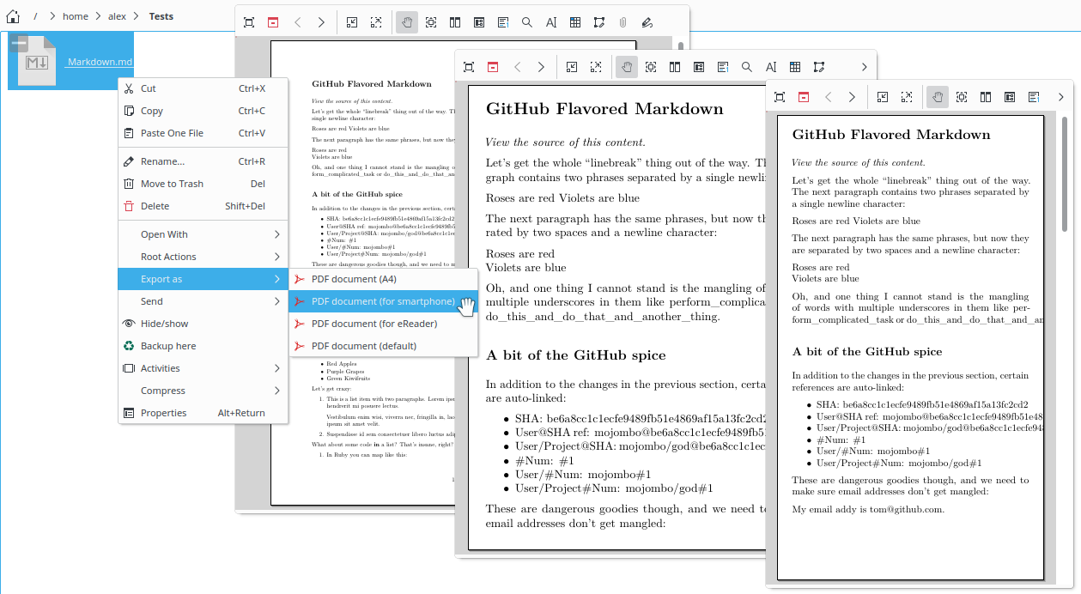Choose table selection tool in leftmost preview
The height and width of the screenshot is (594, 1081).
pos(575,22)
